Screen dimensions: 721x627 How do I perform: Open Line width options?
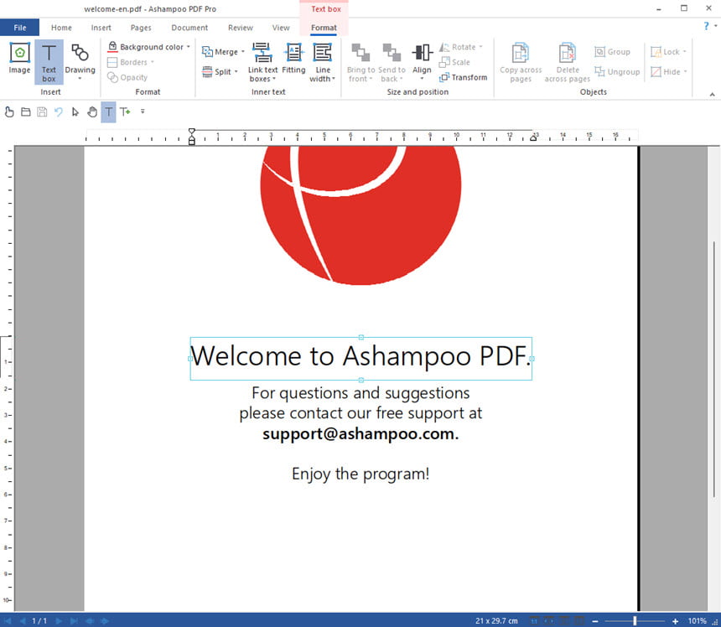[322, 63]
